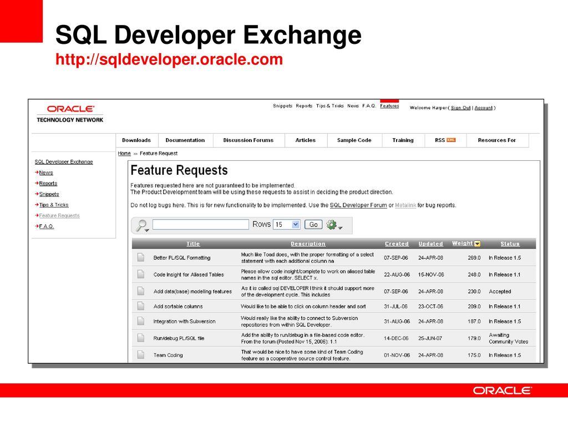
Task: Sort by the Title column header
Action: pyautogui.click(x=193, y=244)
